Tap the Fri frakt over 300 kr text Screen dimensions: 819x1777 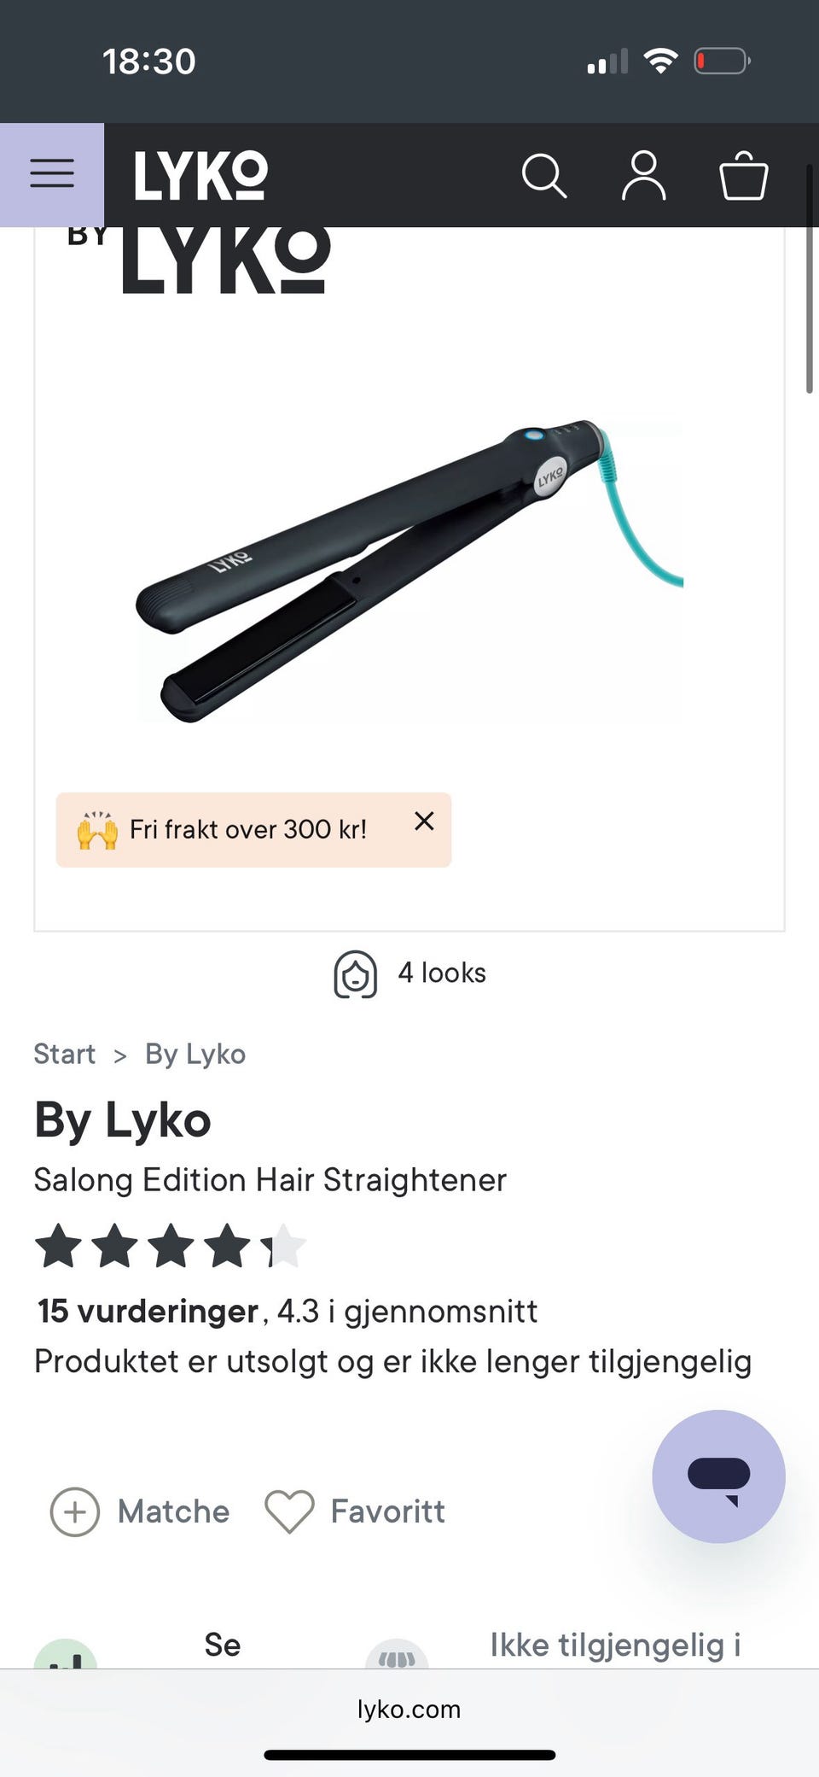click(x=248, y=829)
